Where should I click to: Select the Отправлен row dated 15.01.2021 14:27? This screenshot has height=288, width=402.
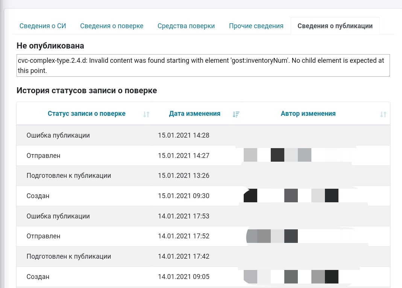tap(43, 156)
